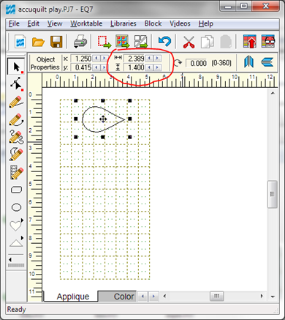Click the horizontal scrollbar thumb
Image resolution: width=285 pixels, height=320 pixels.
[x=216, y=296]
